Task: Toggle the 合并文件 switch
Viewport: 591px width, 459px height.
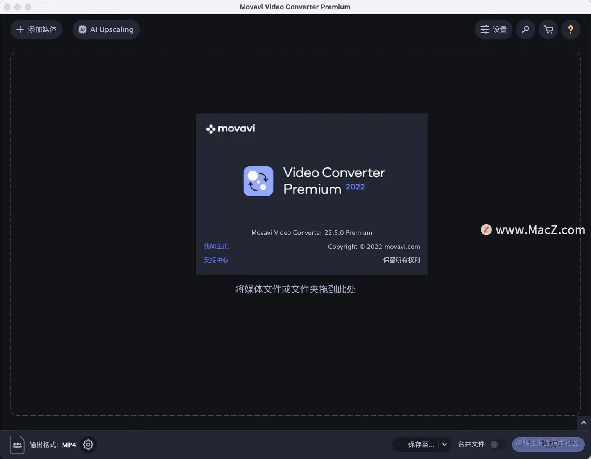Action: click(496, 445)
